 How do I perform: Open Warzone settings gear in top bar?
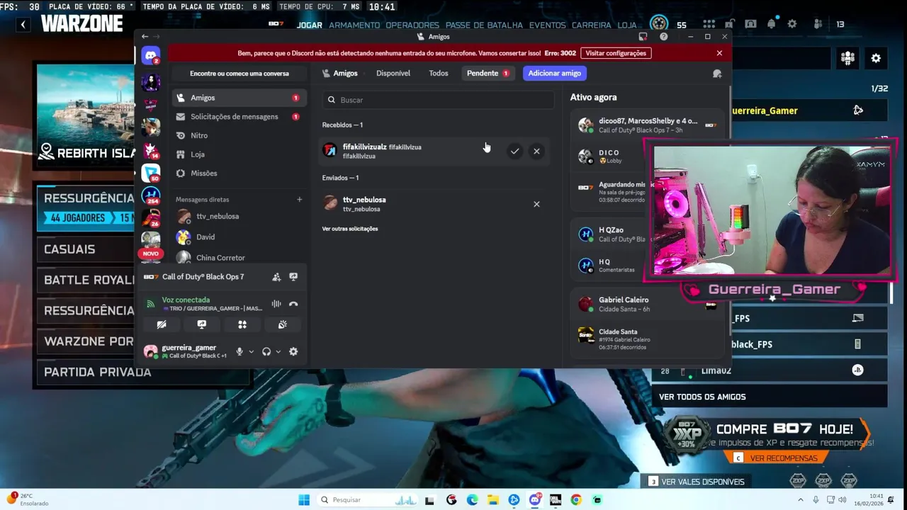[x=792, y=24]
